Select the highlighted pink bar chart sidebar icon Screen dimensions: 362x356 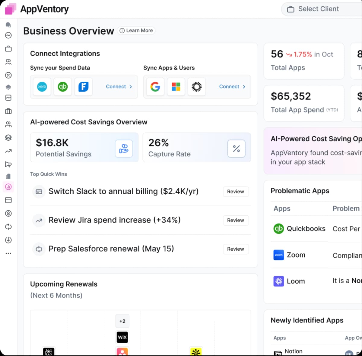coord(8,187)
